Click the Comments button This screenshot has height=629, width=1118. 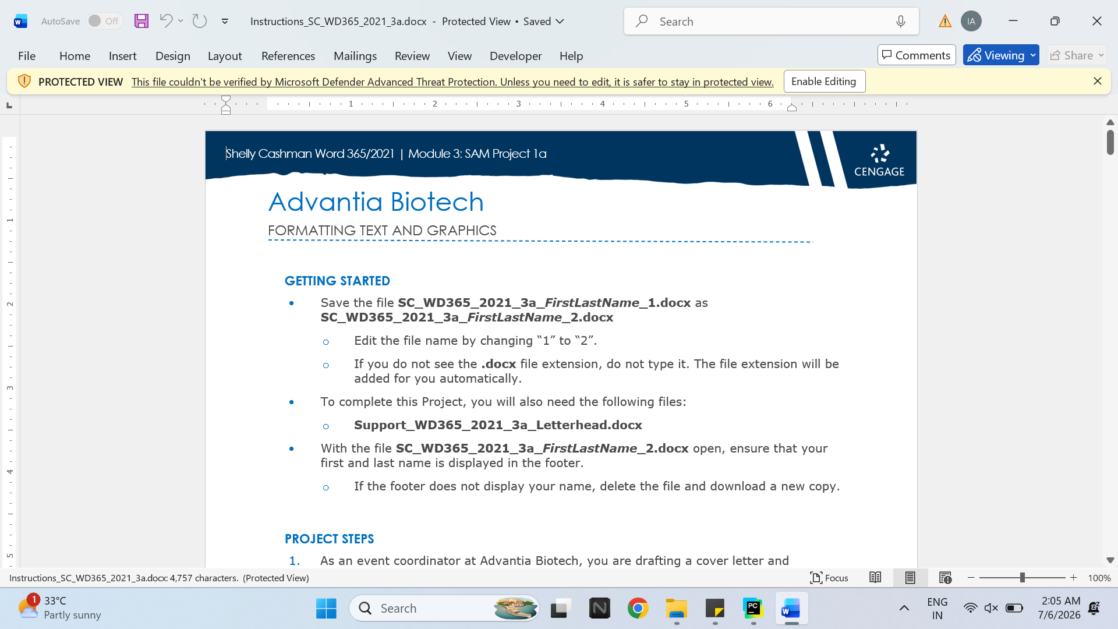pyautogui.click(x=917, y=55)
